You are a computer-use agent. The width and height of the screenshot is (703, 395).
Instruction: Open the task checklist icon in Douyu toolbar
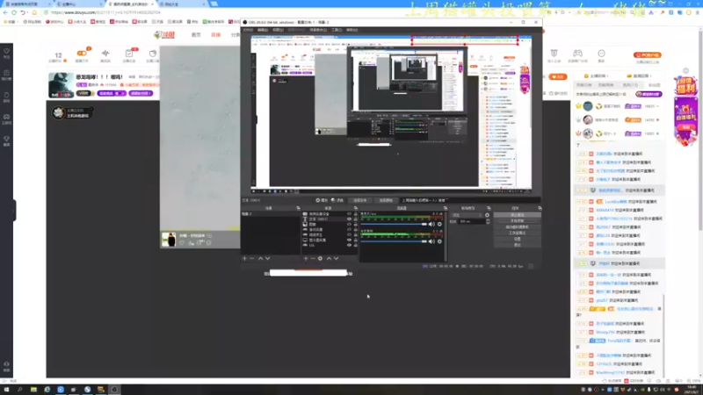point(129,55)
